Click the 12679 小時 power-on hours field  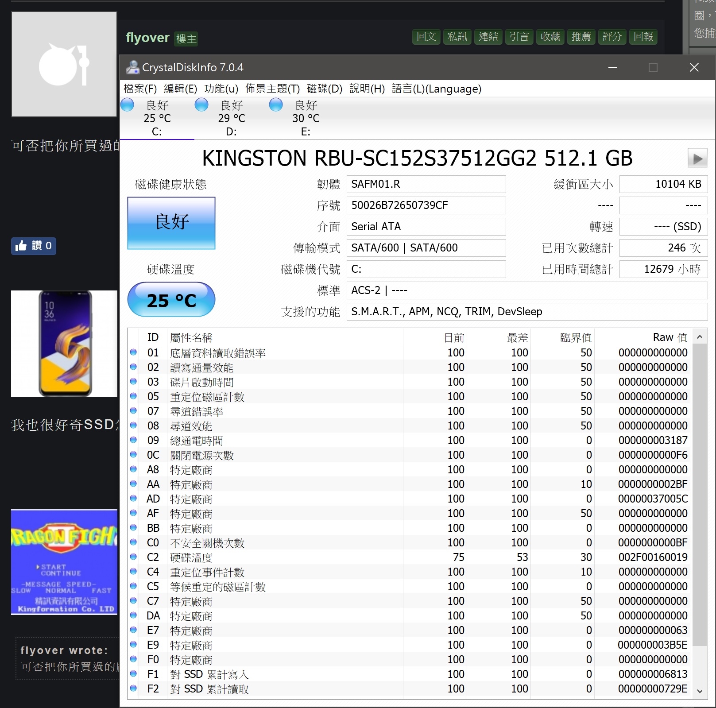pos(663,269)
